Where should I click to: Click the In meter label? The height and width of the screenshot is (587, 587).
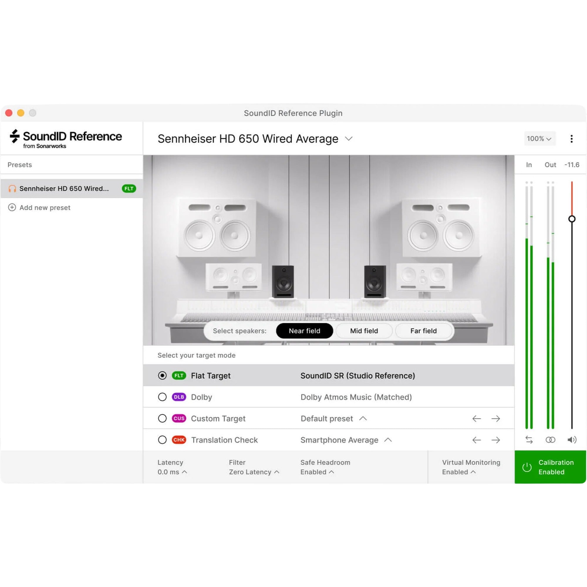[529, 165]
